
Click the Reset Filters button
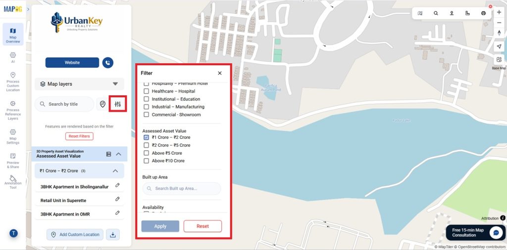pos(79,136)
